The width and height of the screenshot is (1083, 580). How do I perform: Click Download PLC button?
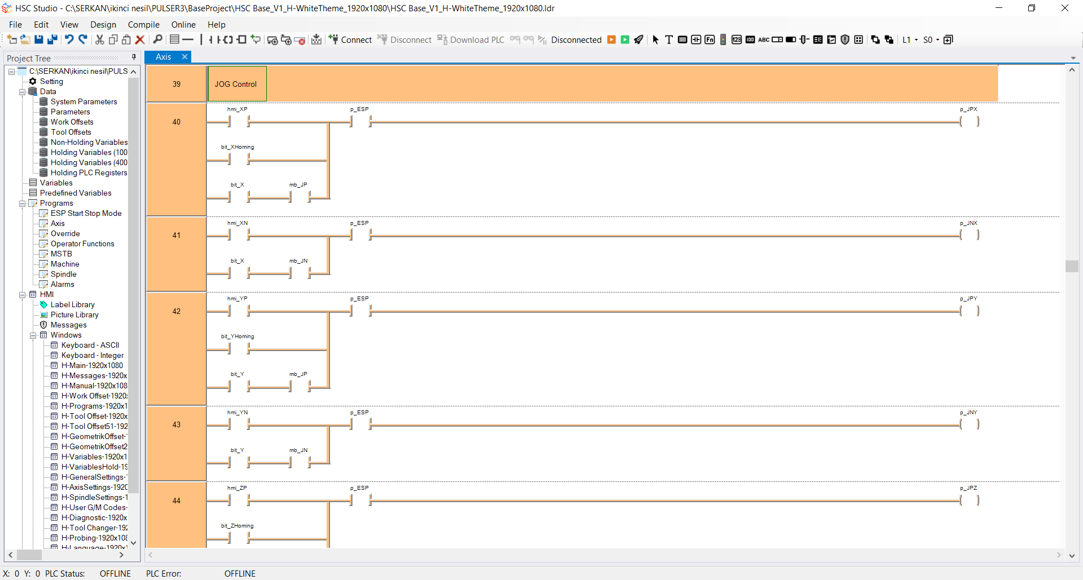pos(471,39)
